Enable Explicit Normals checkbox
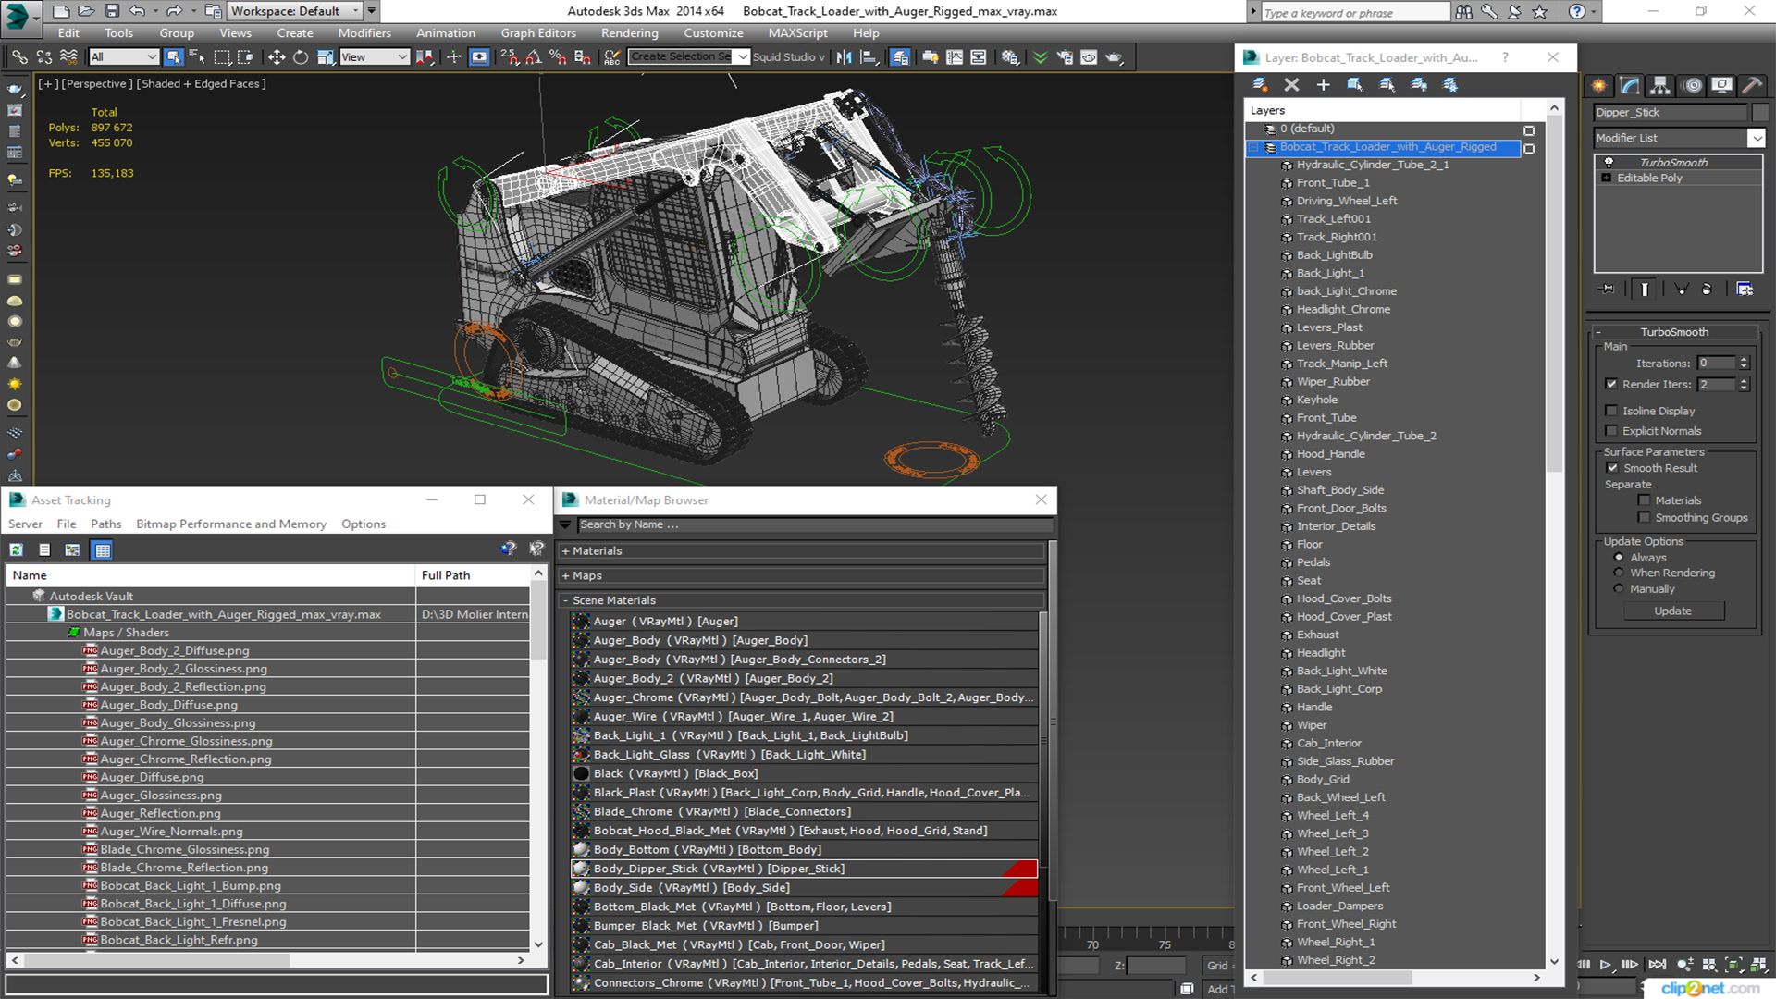Image resolution: width=1776 pixels, height=999 pixels. tap(1611, 431)
